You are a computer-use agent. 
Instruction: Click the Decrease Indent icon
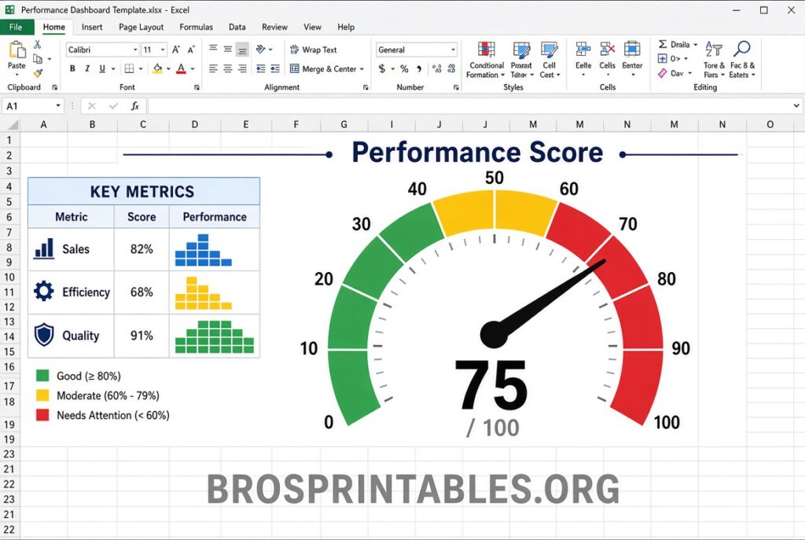click(261, 68)
